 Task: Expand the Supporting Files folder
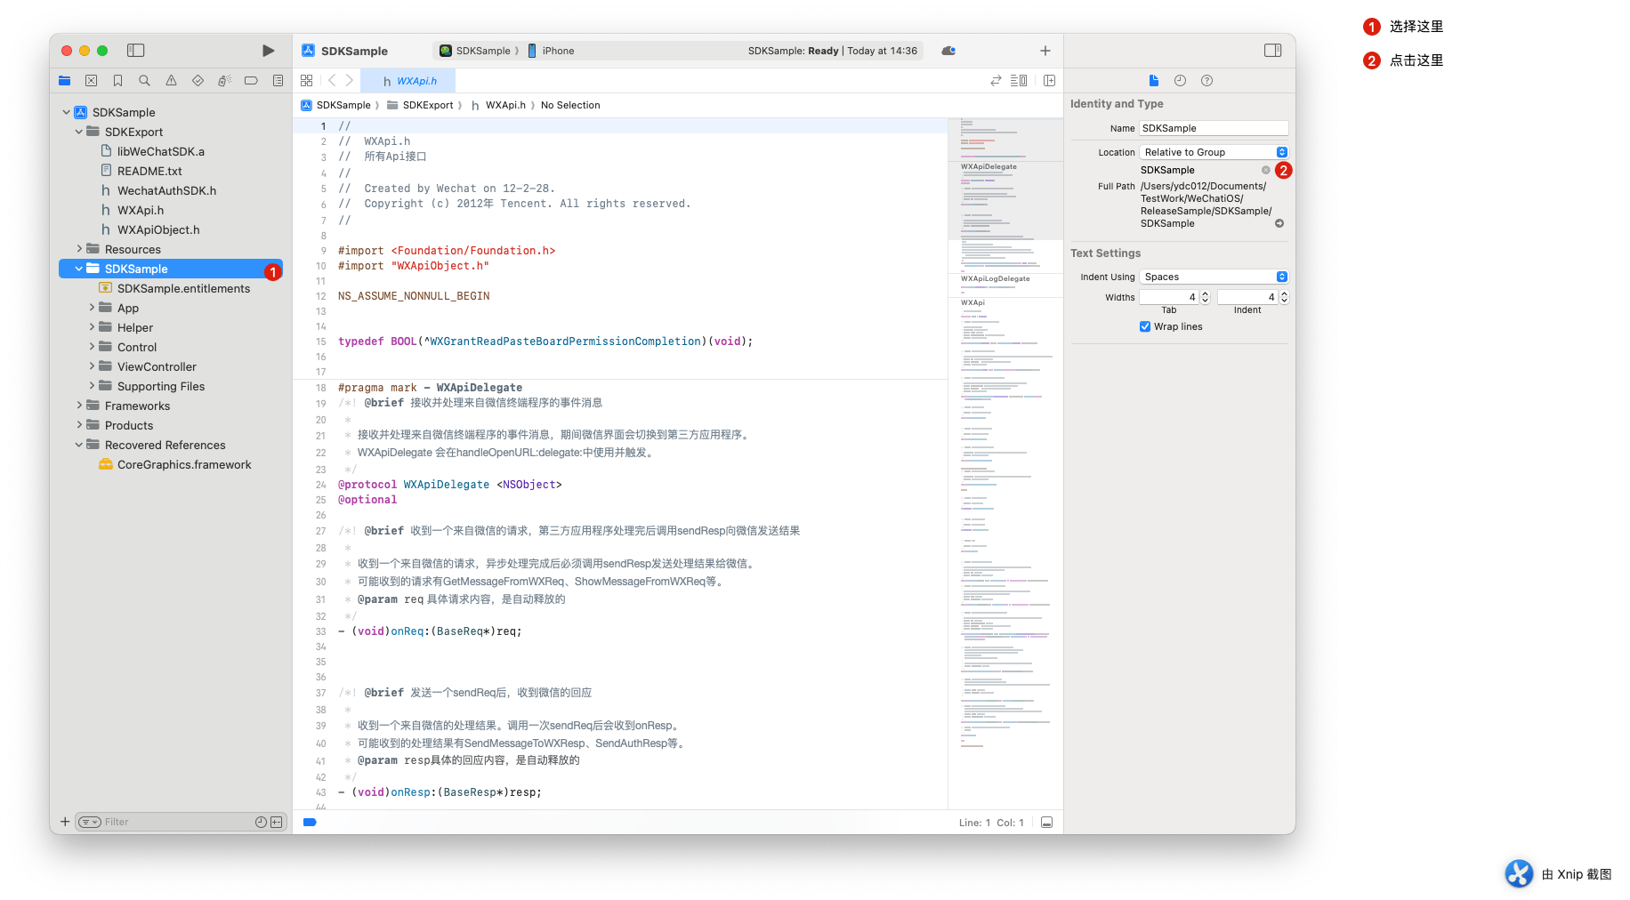coord(92,386)
